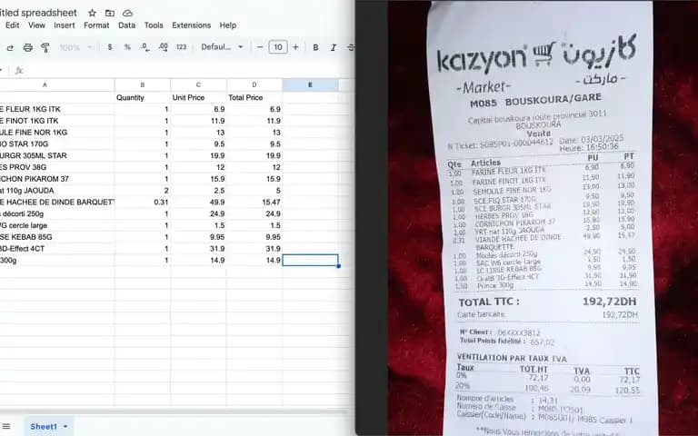Viewport: 698px width, 436px height.
Task: Toggle strikethrough formatting
Action: click(351, 47)
